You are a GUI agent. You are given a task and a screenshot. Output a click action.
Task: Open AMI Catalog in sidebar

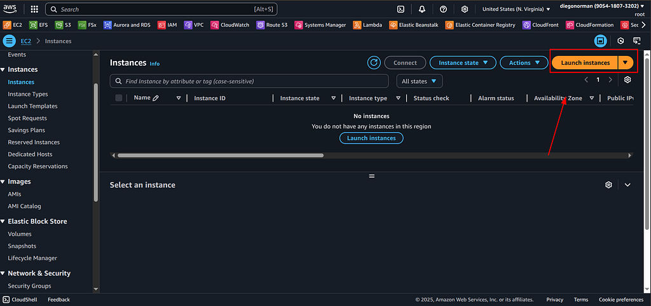[x=25, y=206]
